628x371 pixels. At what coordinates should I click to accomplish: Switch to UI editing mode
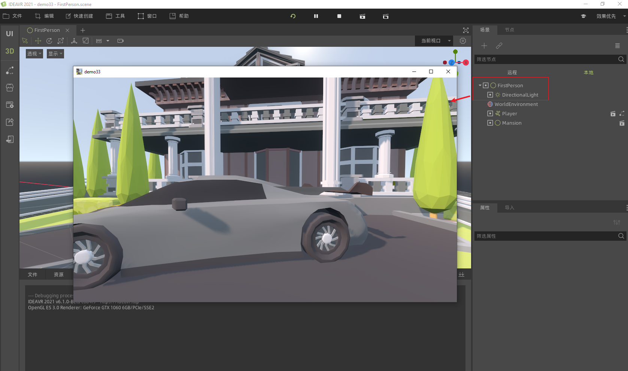click(10, 34)
